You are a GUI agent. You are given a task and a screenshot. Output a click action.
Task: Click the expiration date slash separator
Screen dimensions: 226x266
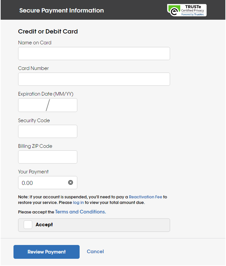pos(48,105)
